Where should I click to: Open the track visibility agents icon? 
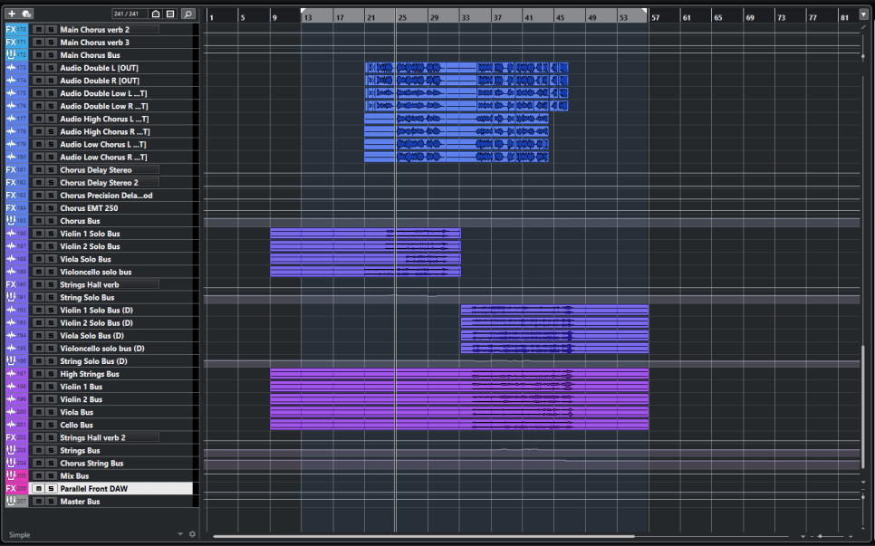click(x=156, y=14)
